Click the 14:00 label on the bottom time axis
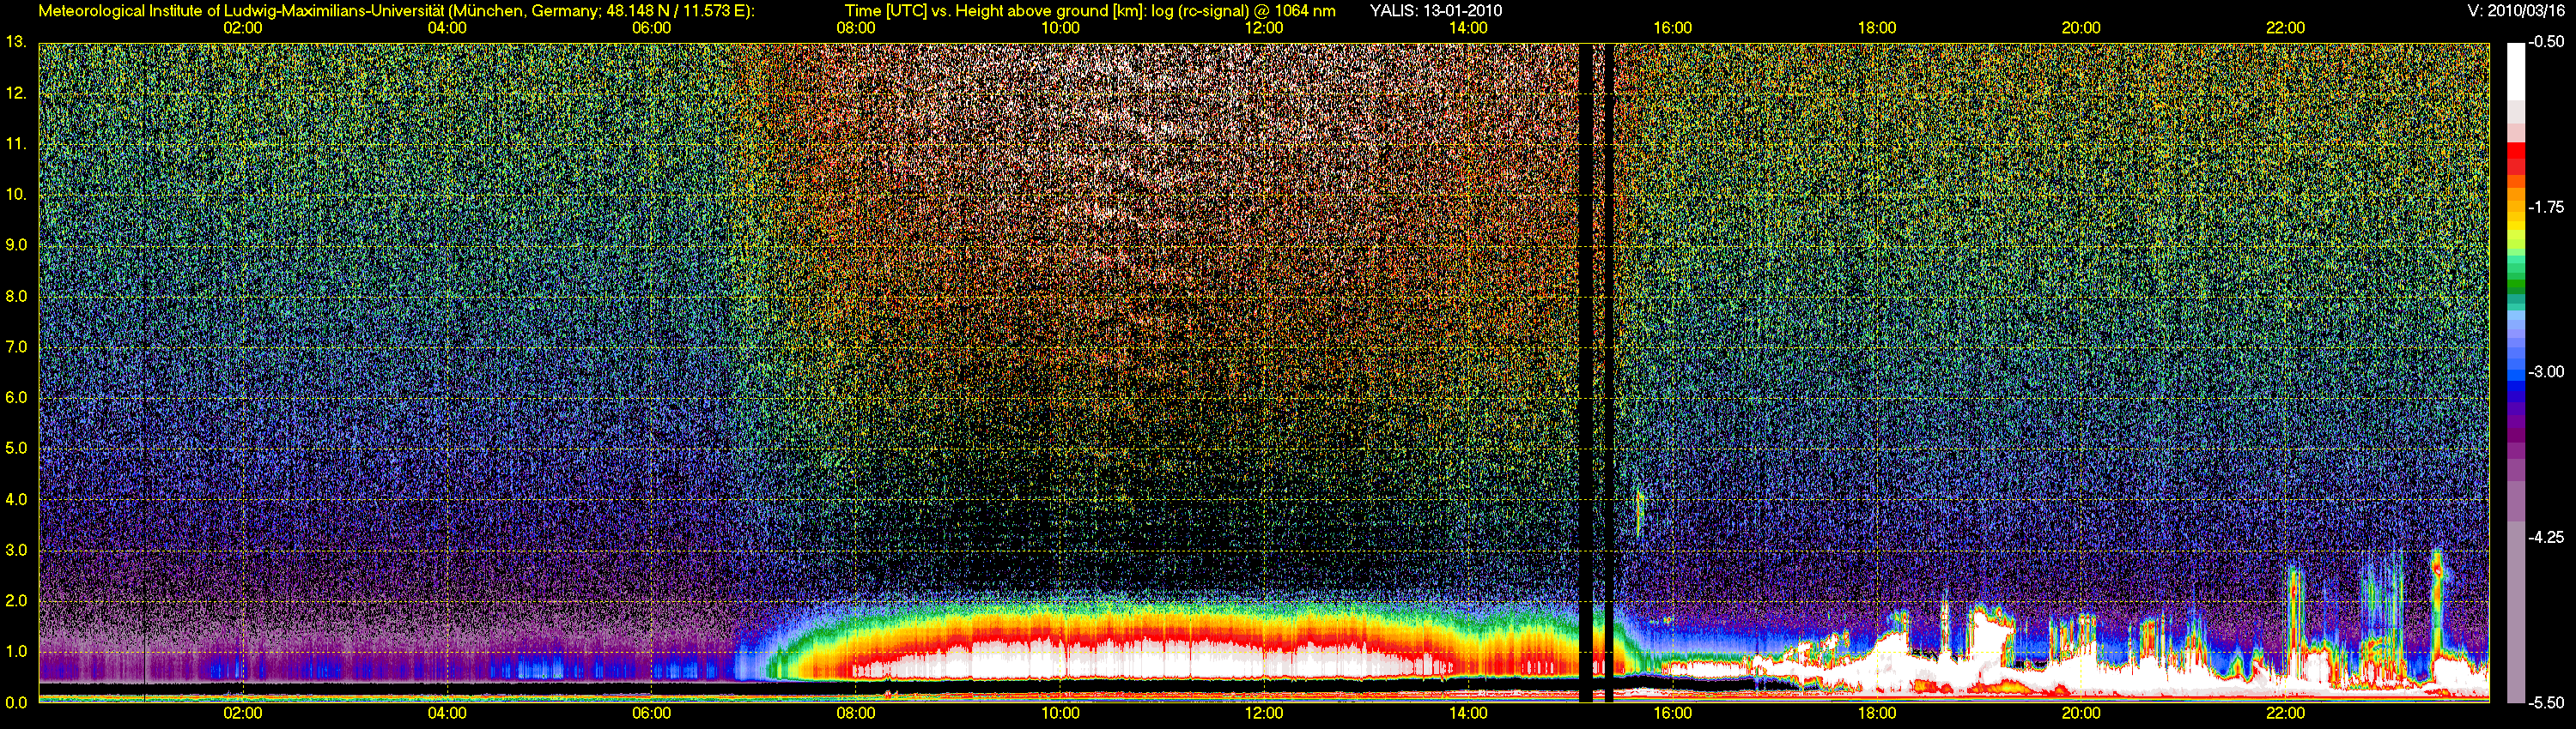Viewport: 2576px width, 729px height. pyautogui.click(x=1468, y=713)
